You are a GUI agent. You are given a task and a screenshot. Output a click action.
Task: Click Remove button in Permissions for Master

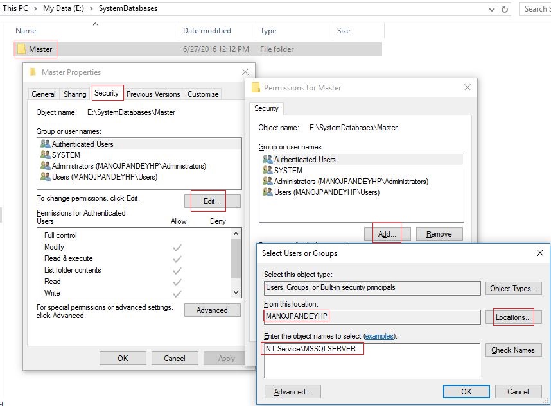(x=439, y=234)
